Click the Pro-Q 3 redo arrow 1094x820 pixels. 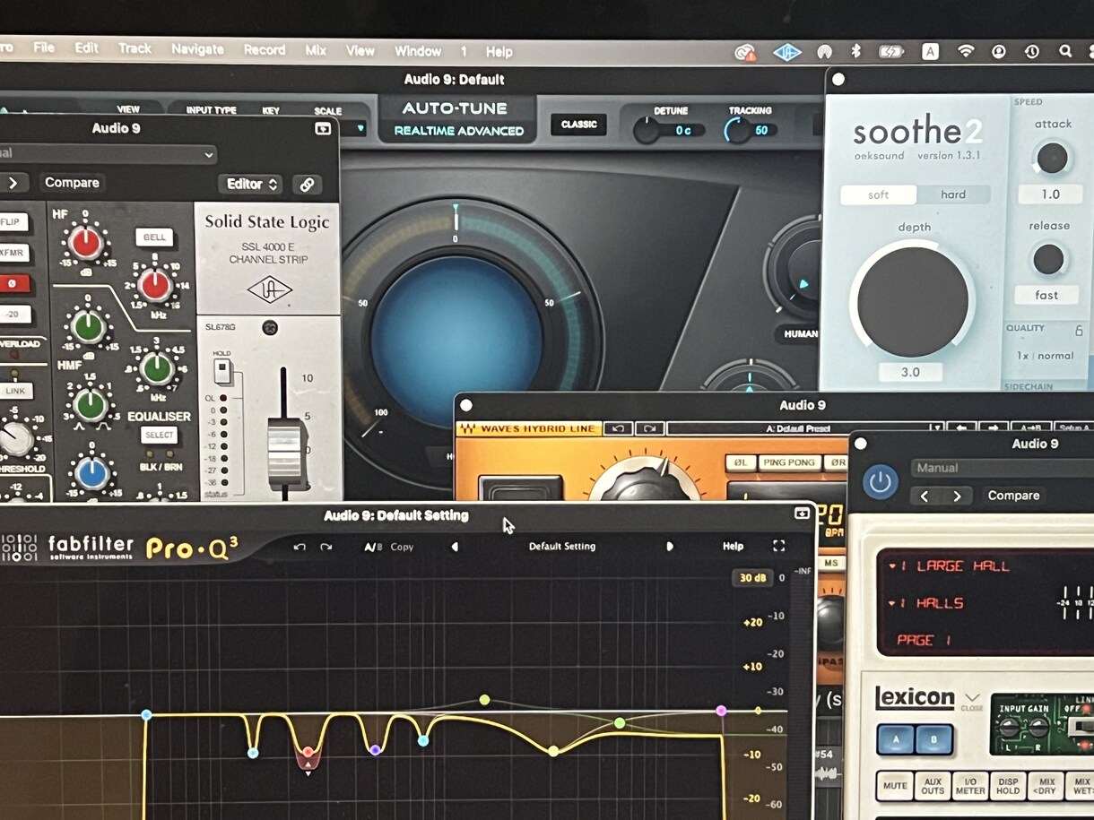(x=326, y=547)
